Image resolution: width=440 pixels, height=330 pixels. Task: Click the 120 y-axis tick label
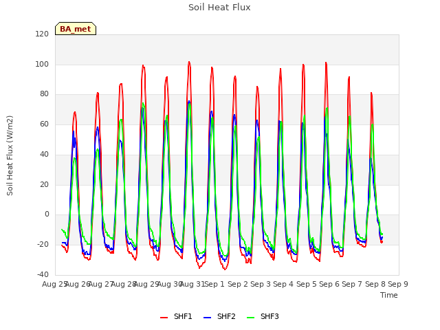(x=42, y=34)
